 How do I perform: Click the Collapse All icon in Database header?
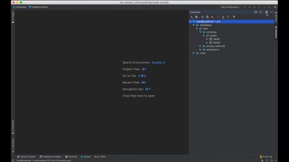(261, 12)
